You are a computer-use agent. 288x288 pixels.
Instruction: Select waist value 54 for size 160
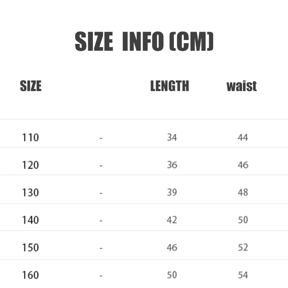[x=243, y=275]
